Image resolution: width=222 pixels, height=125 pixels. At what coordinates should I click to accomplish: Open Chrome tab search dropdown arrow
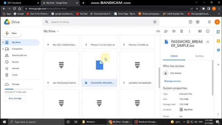pos(196,2)
